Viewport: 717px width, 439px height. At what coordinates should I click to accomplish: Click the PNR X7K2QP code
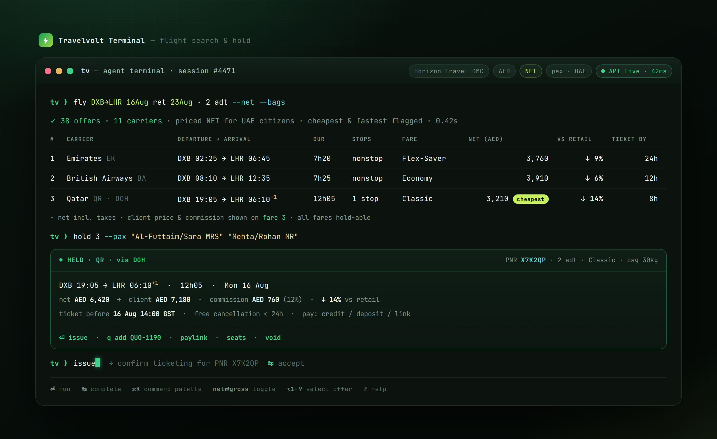533,260
